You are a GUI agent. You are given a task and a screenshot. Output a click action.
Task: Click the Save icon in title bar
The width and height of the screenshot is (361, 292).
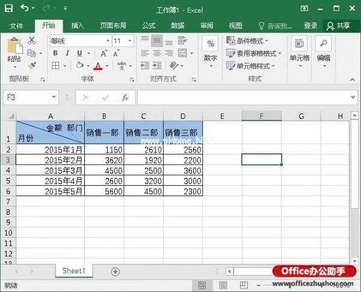8,8
